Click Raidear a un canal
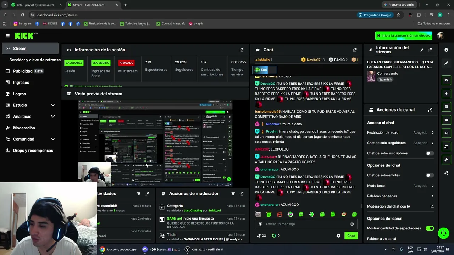454x255 pixels. click(381, 239)
